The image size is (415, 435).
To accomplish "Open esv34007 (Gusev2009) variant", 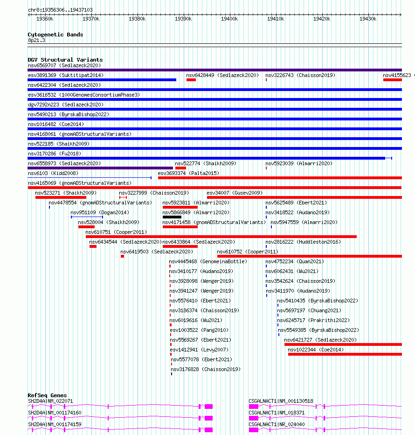I will [x=235, y=193].
